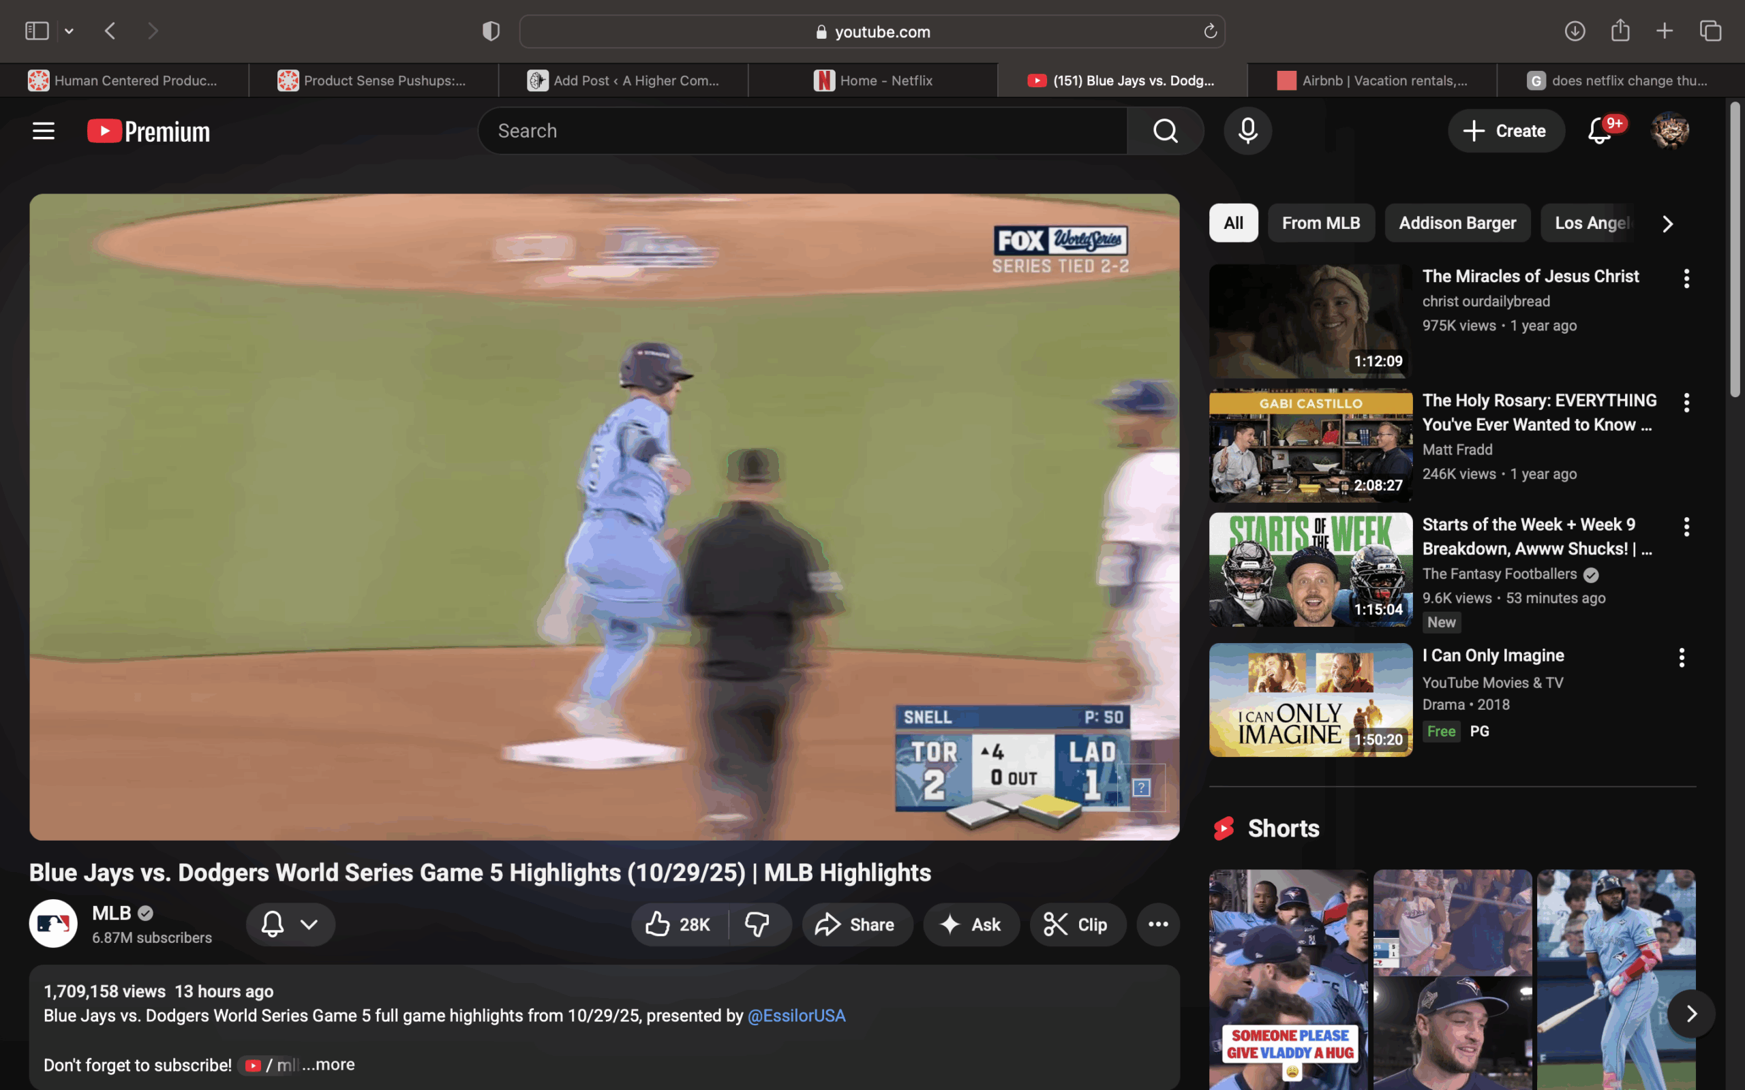Switch to the Airbnb browser tab
This screenshot has width=1745, height=1090.
(1372, 81)
